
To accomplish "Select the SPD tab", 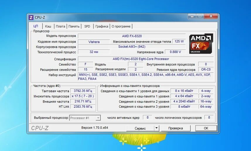I will tap(87, 26).
